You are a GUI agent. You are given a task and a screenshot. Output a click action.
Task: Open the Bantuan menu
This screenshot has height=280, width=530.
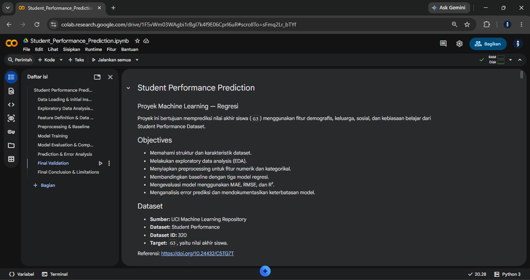point(130,49)
